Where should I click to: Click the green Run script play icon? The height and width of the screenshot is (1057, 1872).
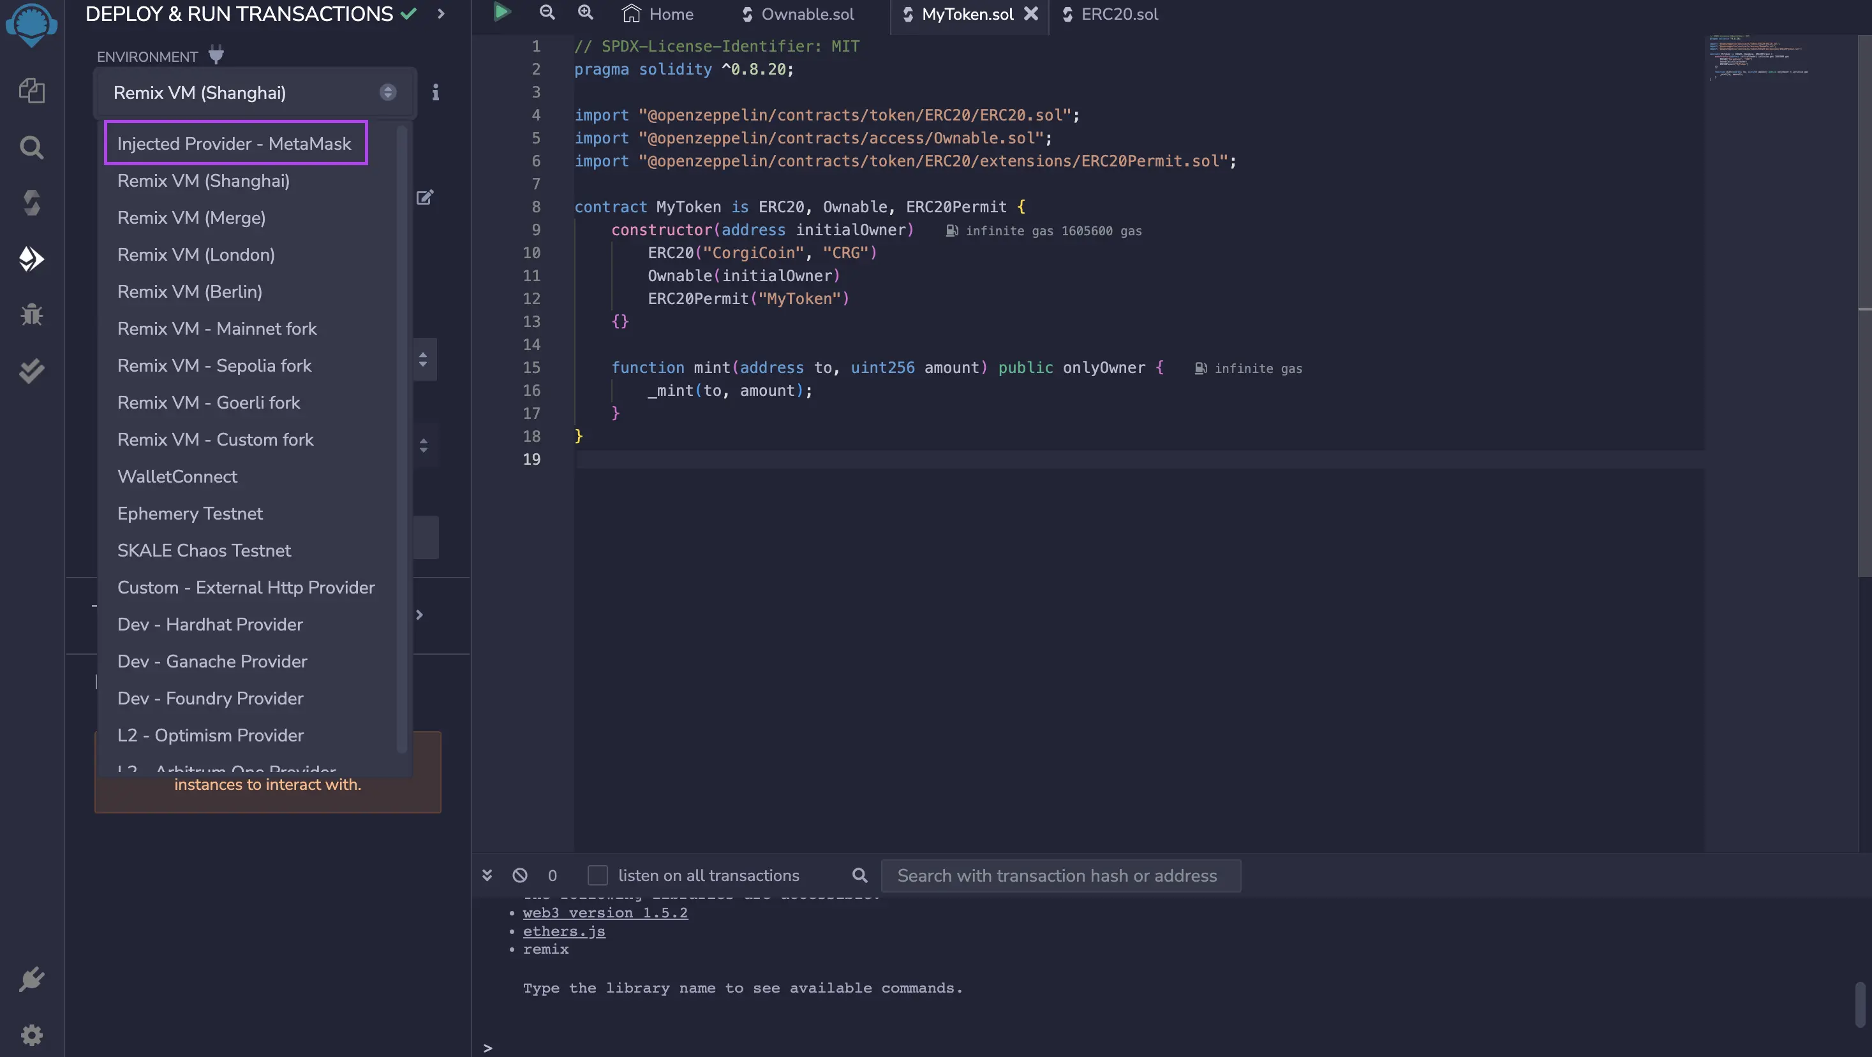coord(501,12)
